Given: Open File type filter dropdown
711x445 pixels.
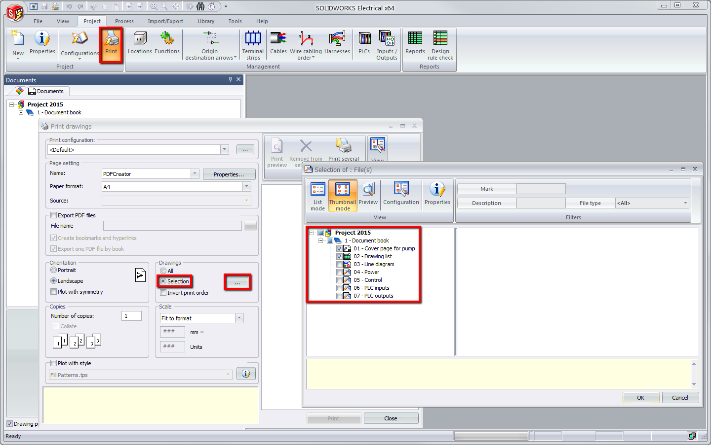Looking at the screenshot, I should click(x=685, y=203).
